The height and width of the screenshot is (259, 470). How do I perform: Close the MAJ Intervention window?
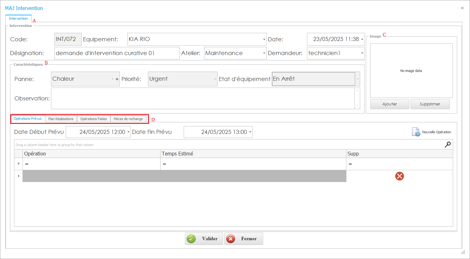[x=462, y=8]
